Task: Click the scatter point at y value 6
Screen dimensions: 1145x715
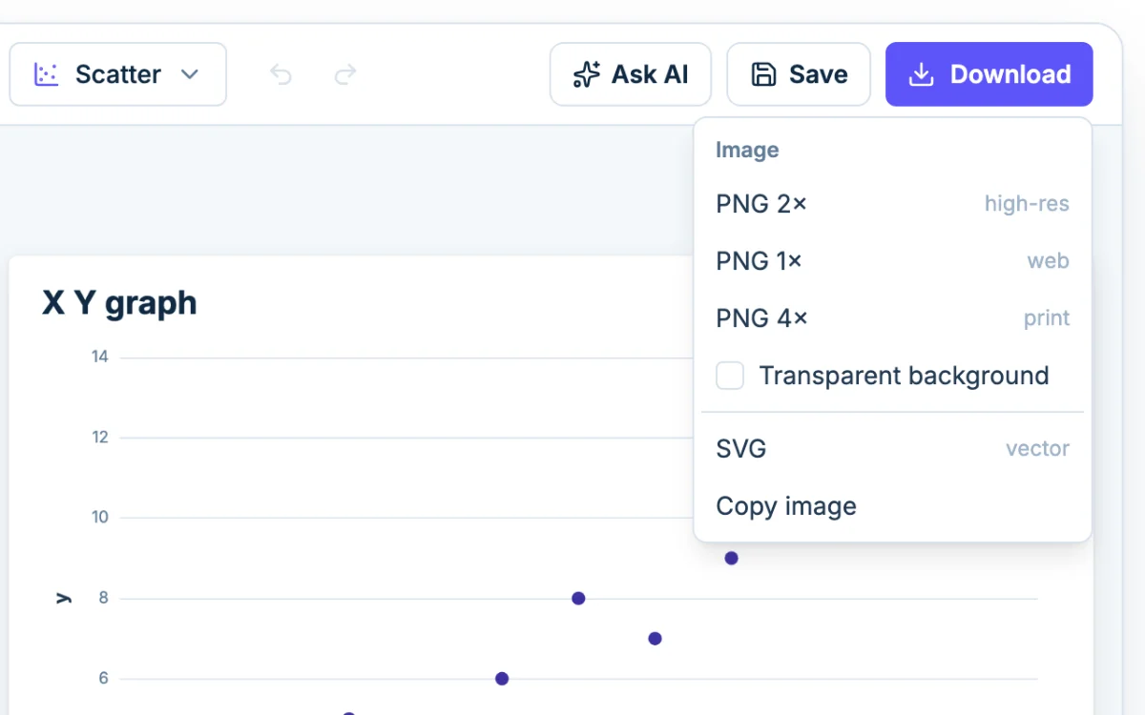Action: pyautogui.click(x=502, y=679)
